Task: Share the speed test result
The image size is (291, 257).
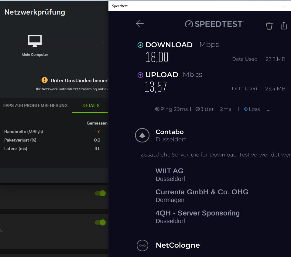Action: point(284,25)
